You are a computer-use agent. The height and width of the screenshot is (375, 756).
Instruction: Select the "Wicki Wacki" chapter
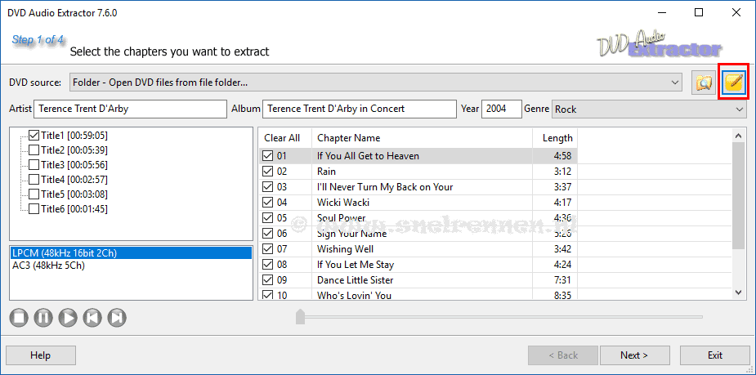[343, 203]
